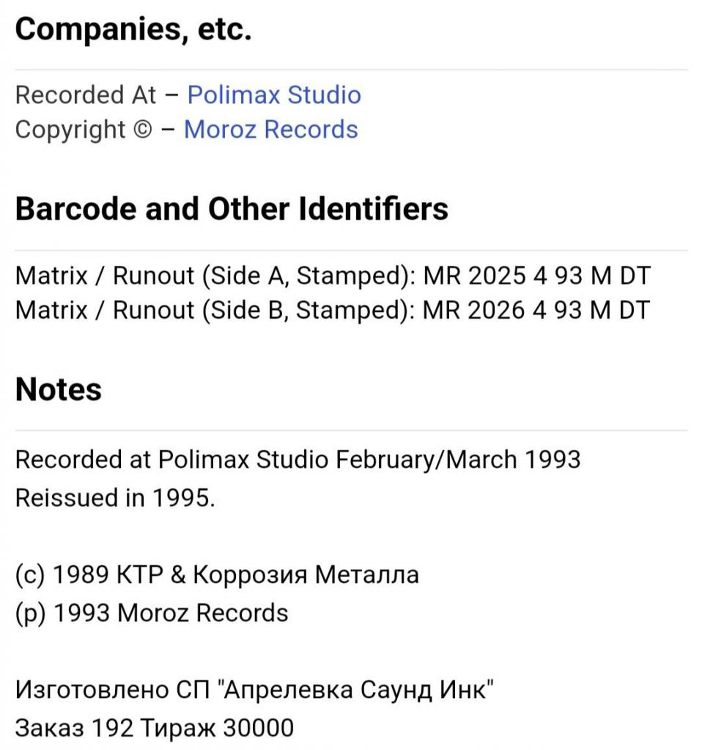This screenshot has height=750, width=702.
Task: Click the divider line below Companies, etc.
Action: tap(351, 70)
